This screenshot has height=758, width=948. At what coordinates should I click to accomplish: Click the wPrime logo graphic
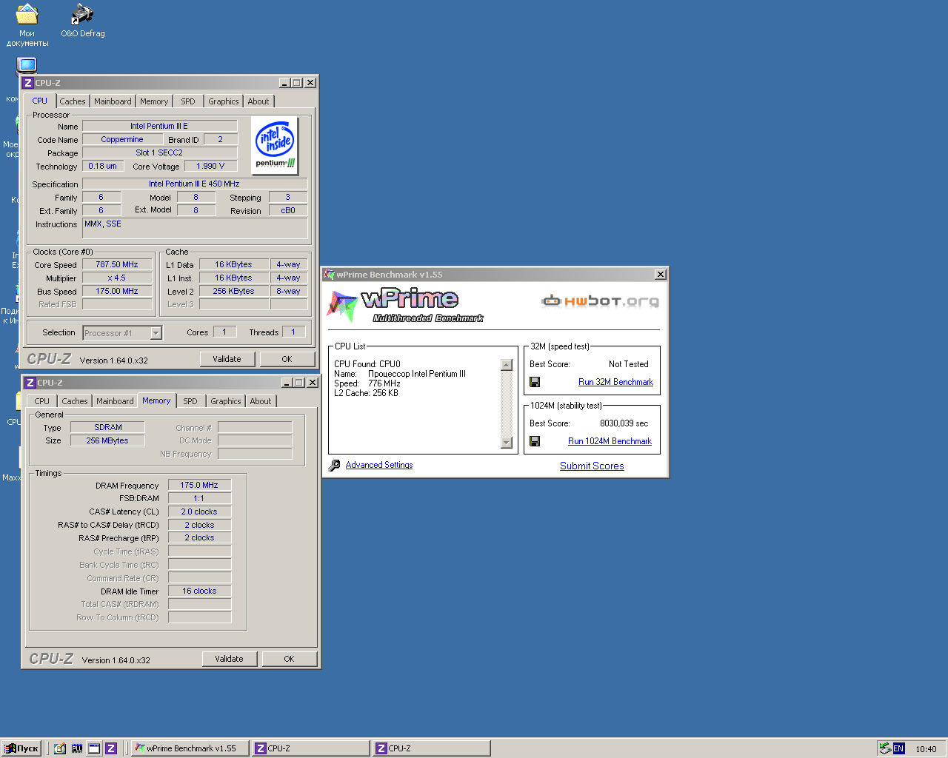[406, 306]
